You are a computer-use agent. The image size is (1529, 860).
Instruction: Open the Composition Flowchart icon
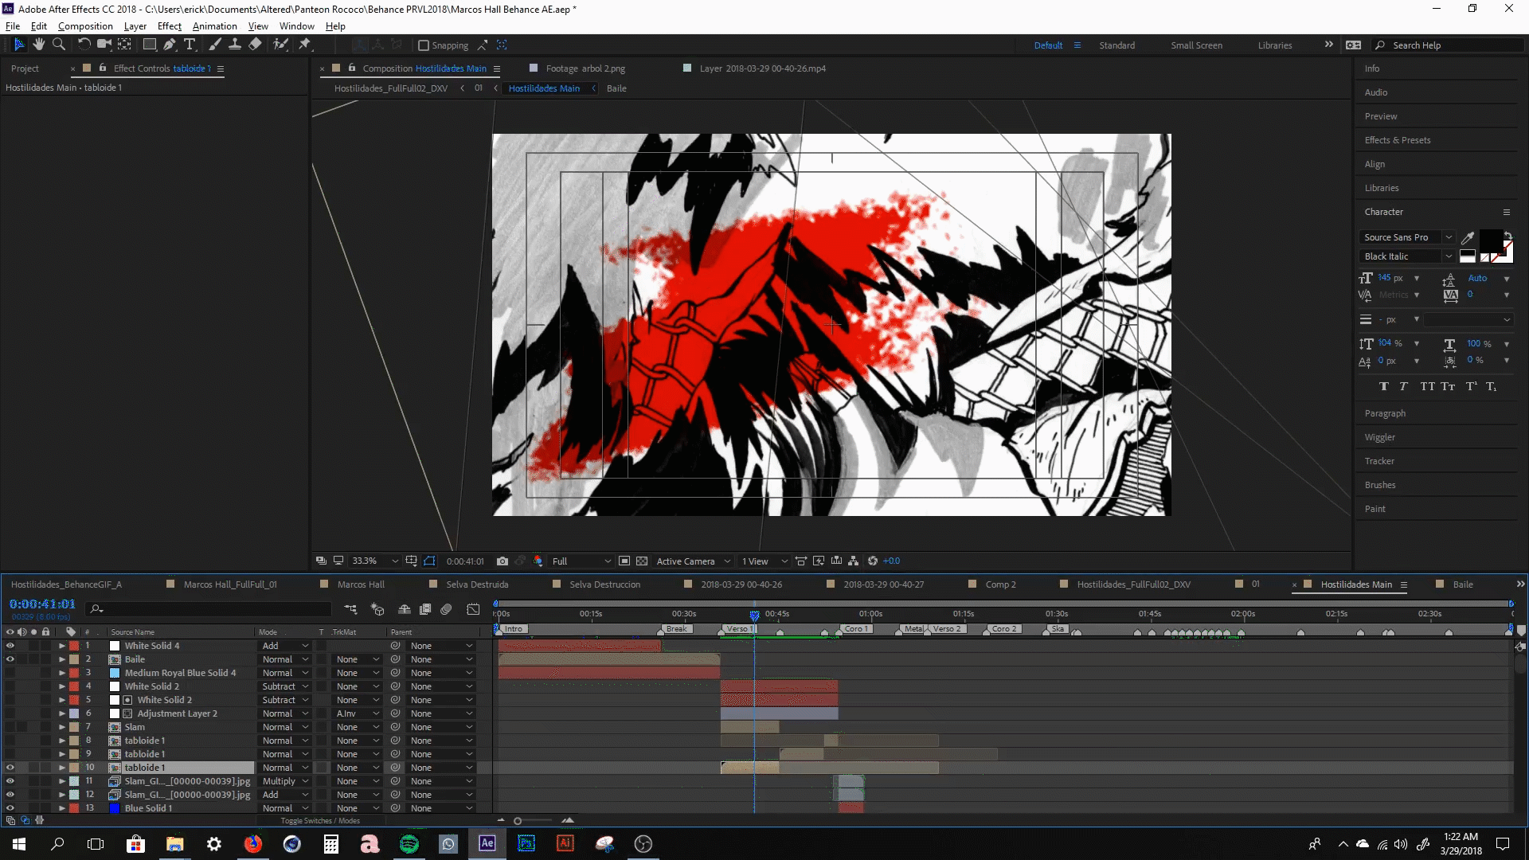click(x=854, y=561)
